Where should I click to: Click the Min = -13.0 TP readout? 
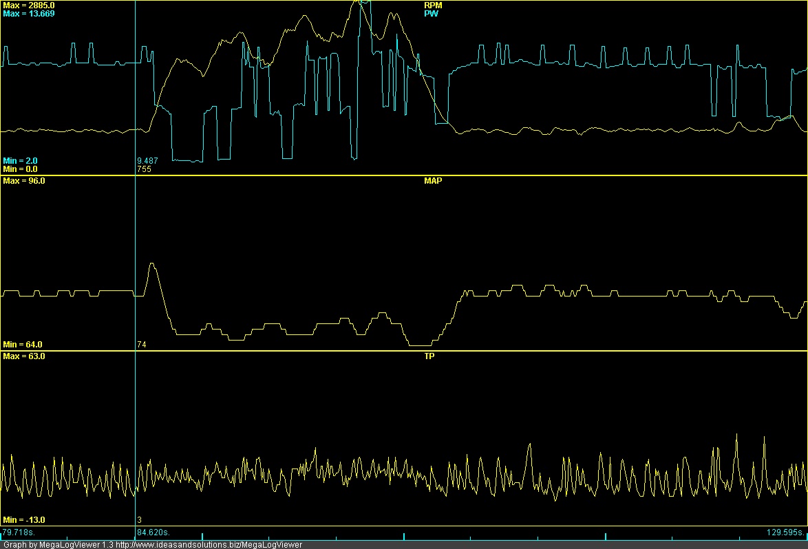(x=24, y=519)
